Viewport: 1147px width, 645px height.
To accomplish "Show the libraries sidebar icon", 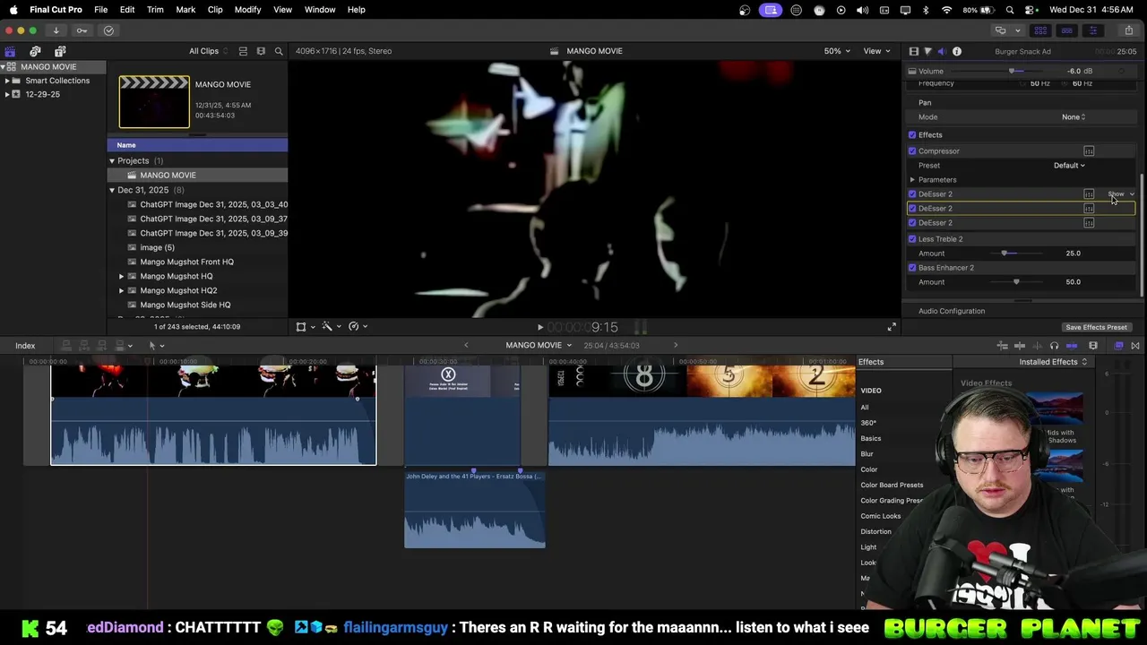I will click(10, 51).
